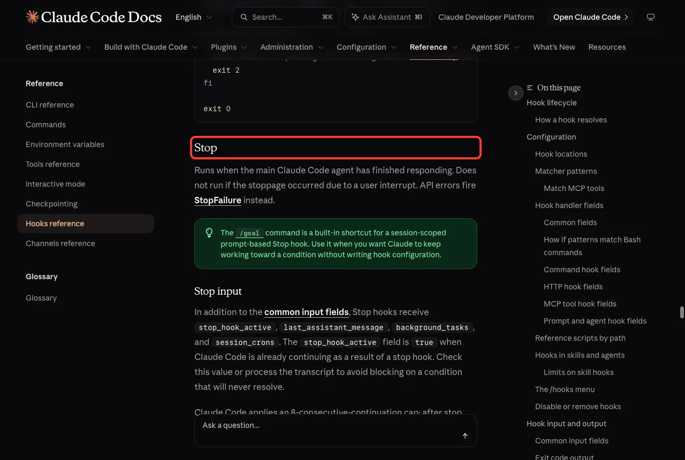685x460 pixels.
Task: Expand the Configuration nav menu
Action: click(367, 47)
